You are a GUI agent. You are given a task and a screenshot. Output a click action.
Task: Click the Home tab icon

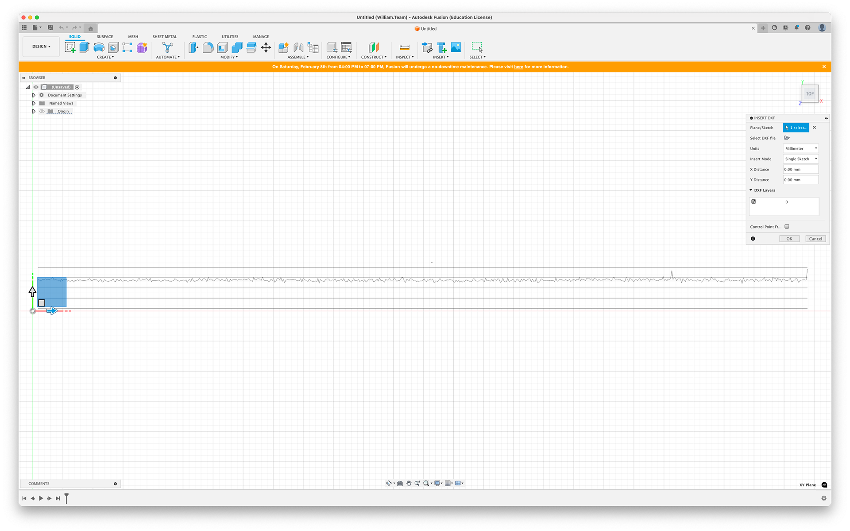[x=91, y=28]
